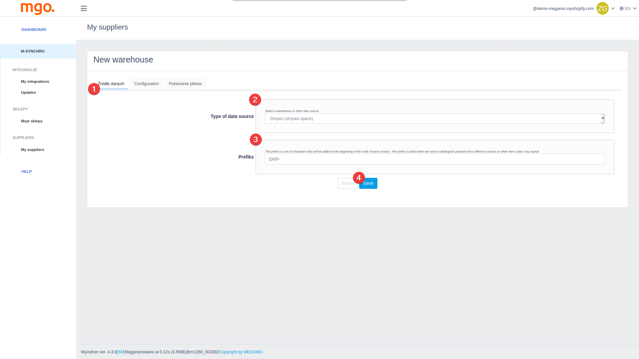Screen dimensions: 639x359
Task: Switch to the Configuration tab
Action: 146,84
